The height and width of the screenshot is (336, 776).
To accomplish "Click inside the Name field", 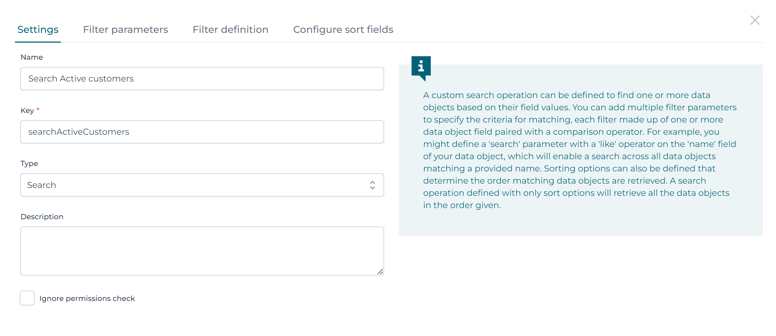I will point(202,78).
